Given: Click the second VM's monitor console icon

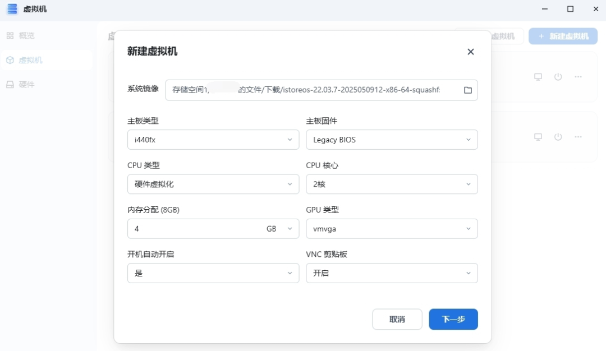Looking at the screenshot, I should 538,137.
